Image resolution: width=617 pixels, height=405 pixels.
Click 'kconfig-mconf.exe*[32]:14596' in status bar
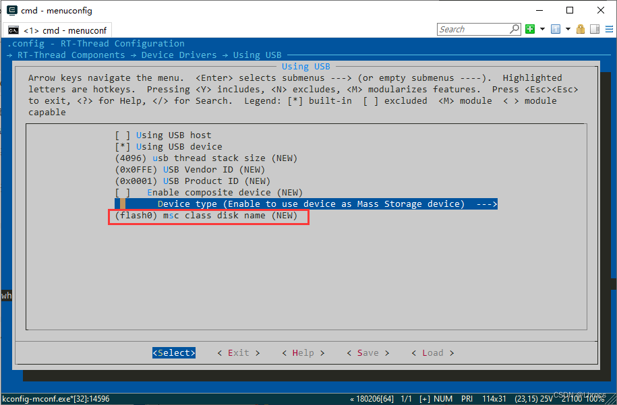click(x=55, y=399)
